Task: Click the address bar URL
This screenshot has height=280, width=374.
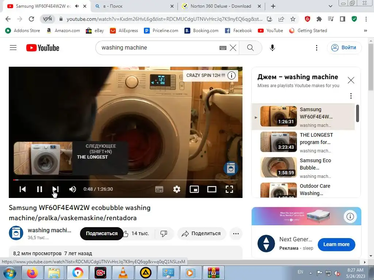Action: click(164, 19)
